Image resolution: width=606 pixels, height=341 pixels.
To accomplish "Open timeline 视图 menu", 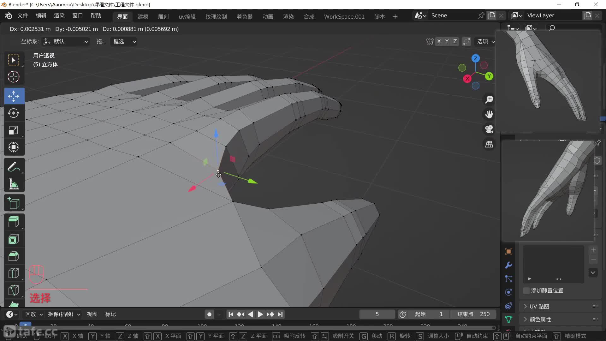I will (x=92, y=314).
